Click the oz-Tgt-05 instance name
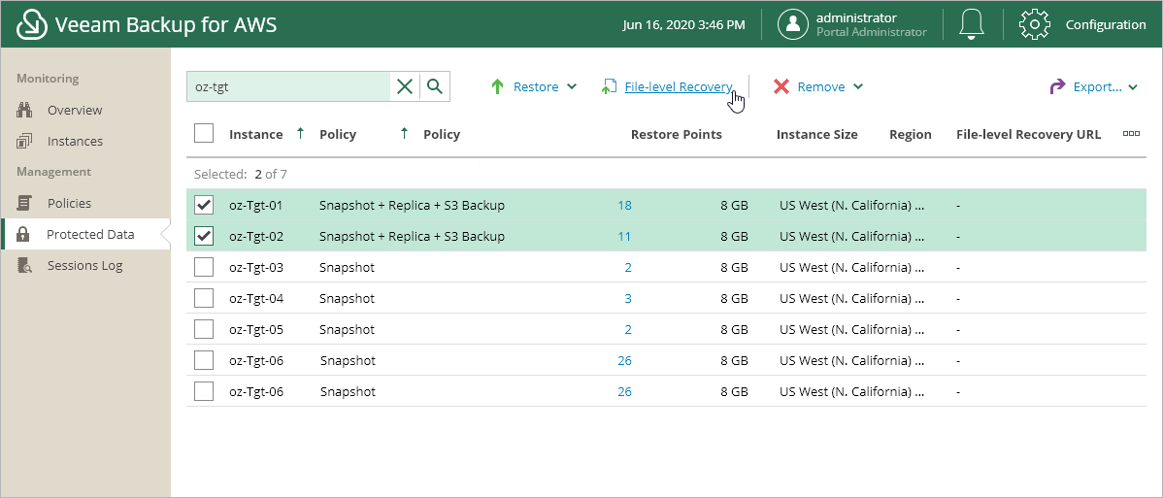Viewport: 1163px width, 498px height. click(256, 329)
